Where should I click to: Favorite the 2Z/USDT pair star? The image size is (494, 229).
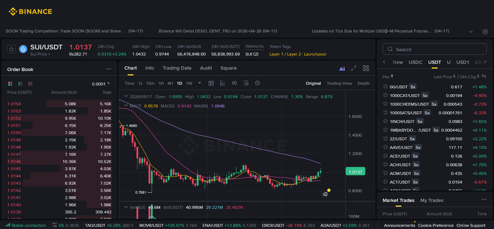[x=385, y=139]
